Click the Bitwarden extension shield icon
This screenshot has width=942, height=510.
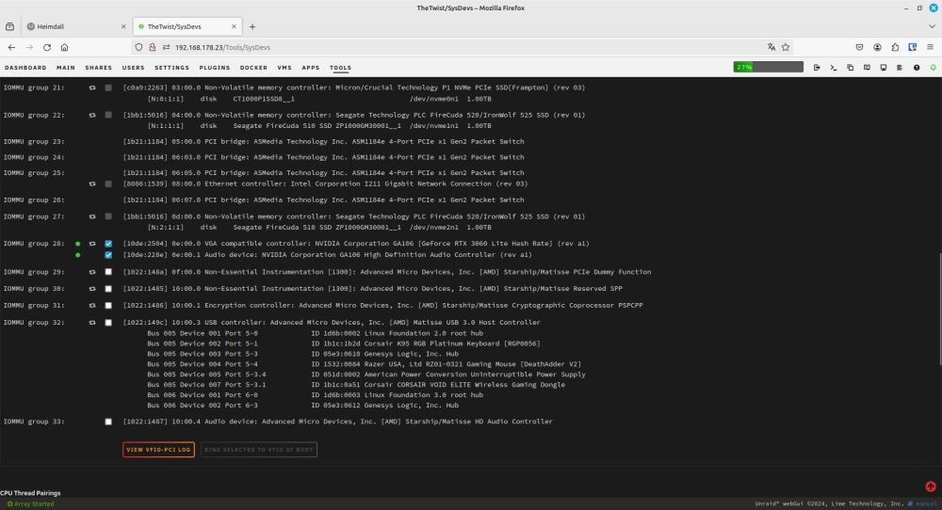[913, 47]
